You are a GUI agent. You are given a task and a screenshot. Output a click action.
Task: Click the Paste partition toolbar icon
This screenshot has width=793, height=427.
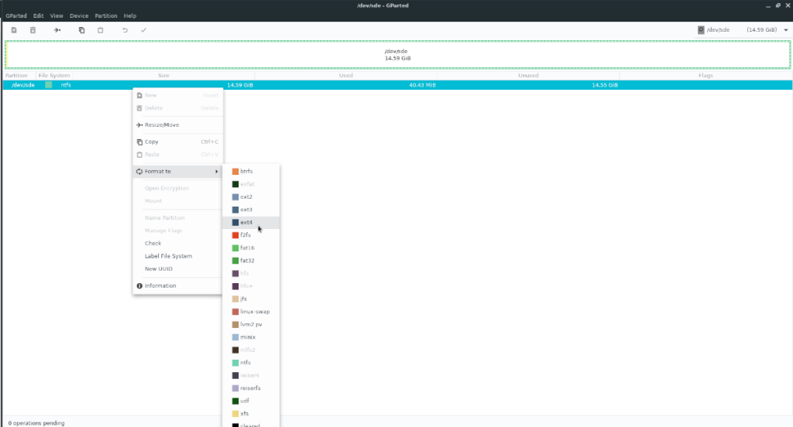[101, 30]
